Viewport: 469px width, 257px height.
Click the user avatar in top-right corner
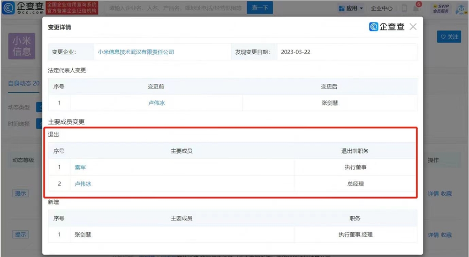point(460,8)
